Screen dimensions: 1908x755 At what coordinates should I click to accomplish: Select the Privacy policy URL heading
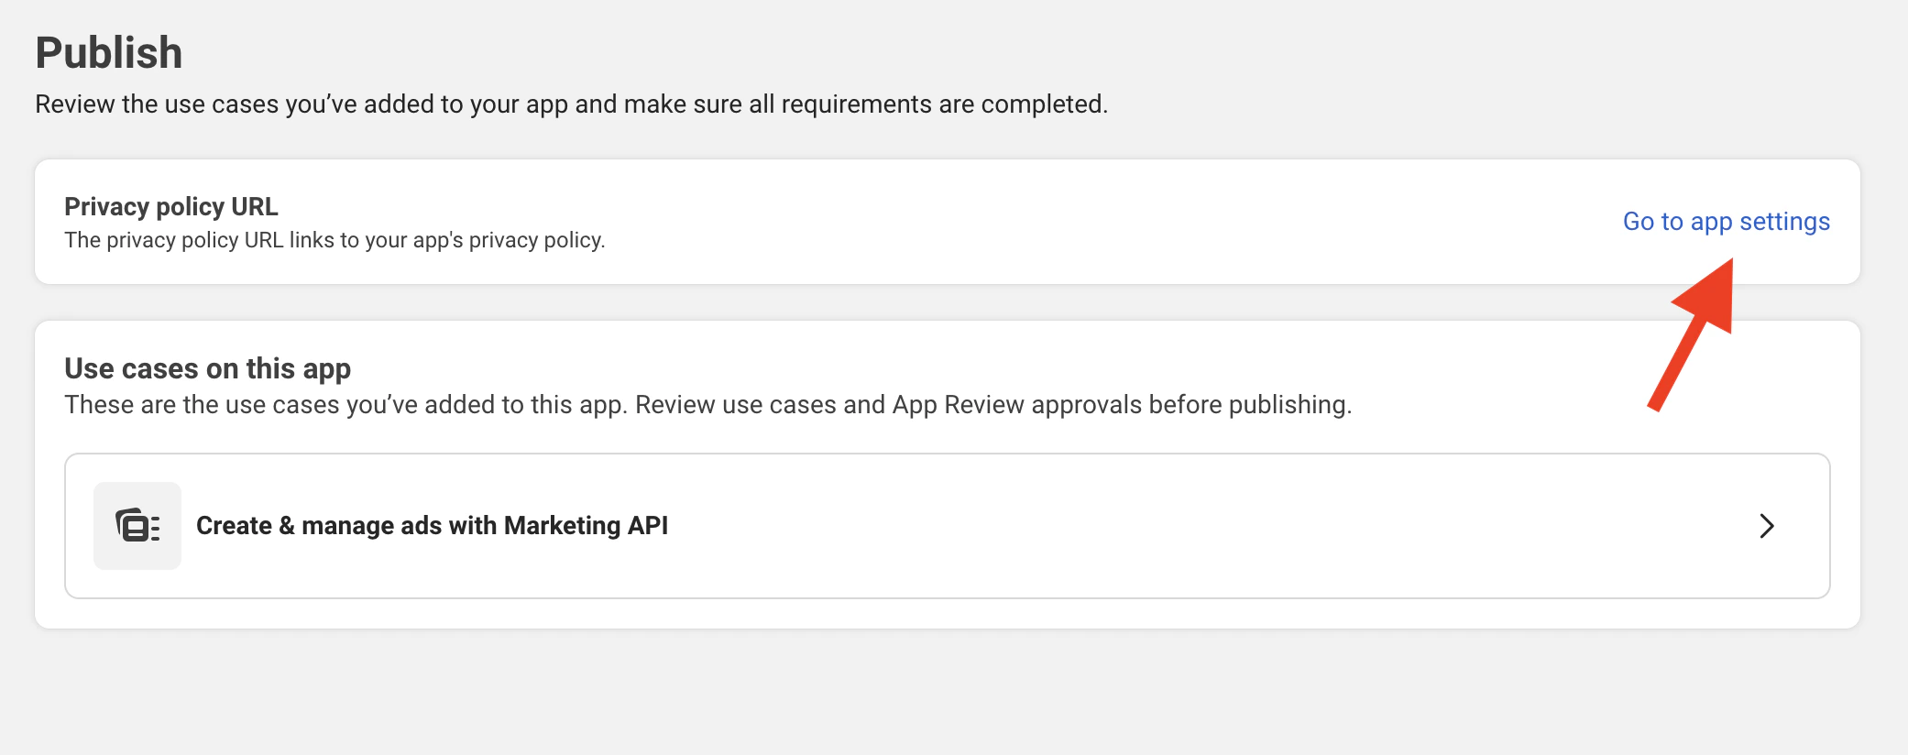pos(171,207)
